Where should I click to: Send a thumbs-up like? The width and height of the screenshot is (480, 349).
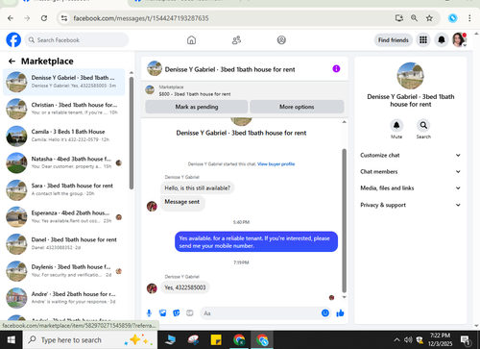[x=340, y=313]
